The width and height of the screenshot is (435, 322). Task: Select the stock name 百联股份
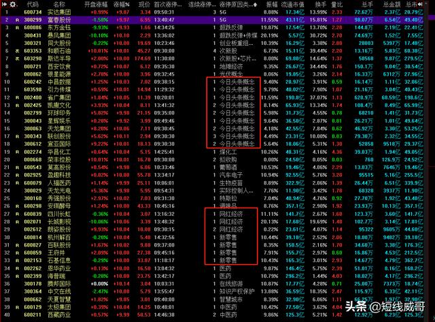[x=59, y=245]
